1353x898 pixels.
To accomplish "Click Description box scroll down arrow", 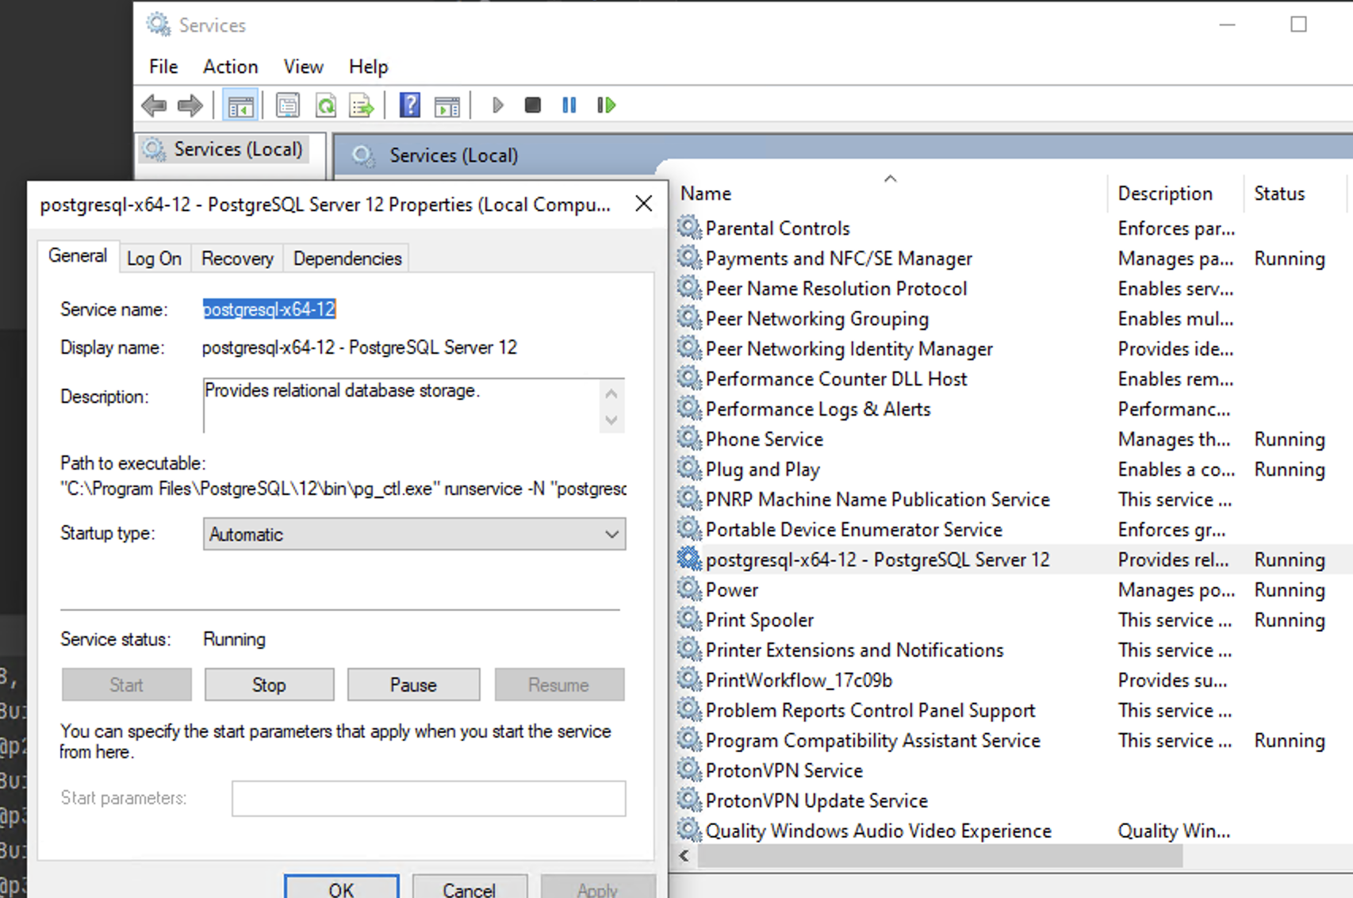I will [611, 420].
